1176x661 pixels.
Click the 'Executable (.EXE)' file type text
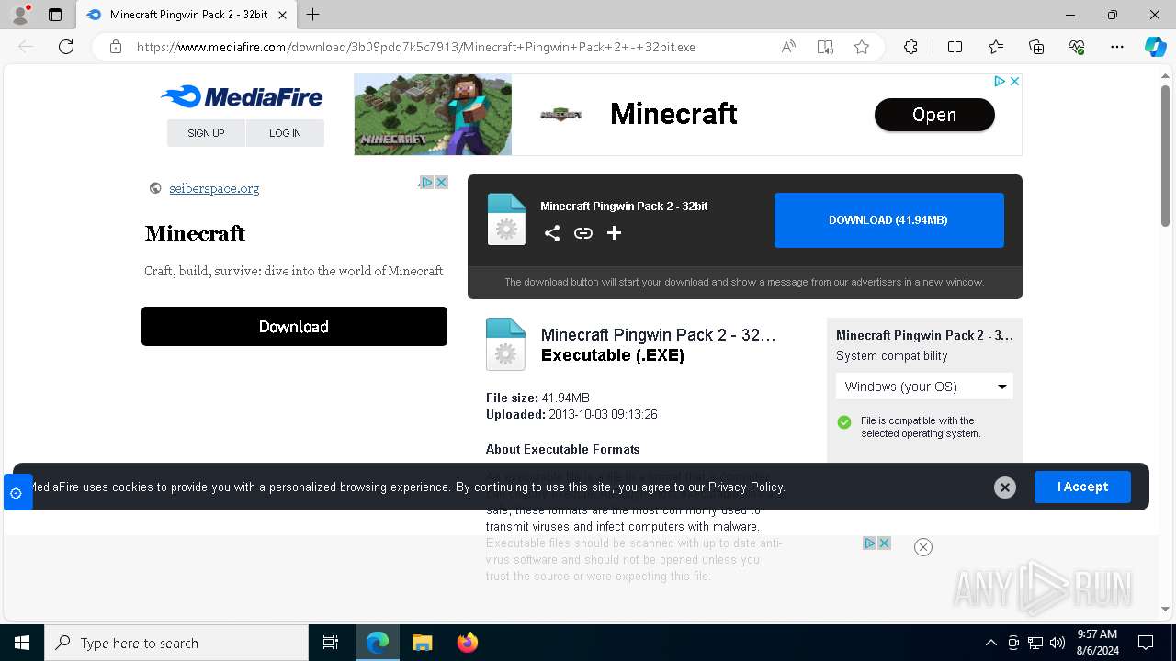point(613,355)
